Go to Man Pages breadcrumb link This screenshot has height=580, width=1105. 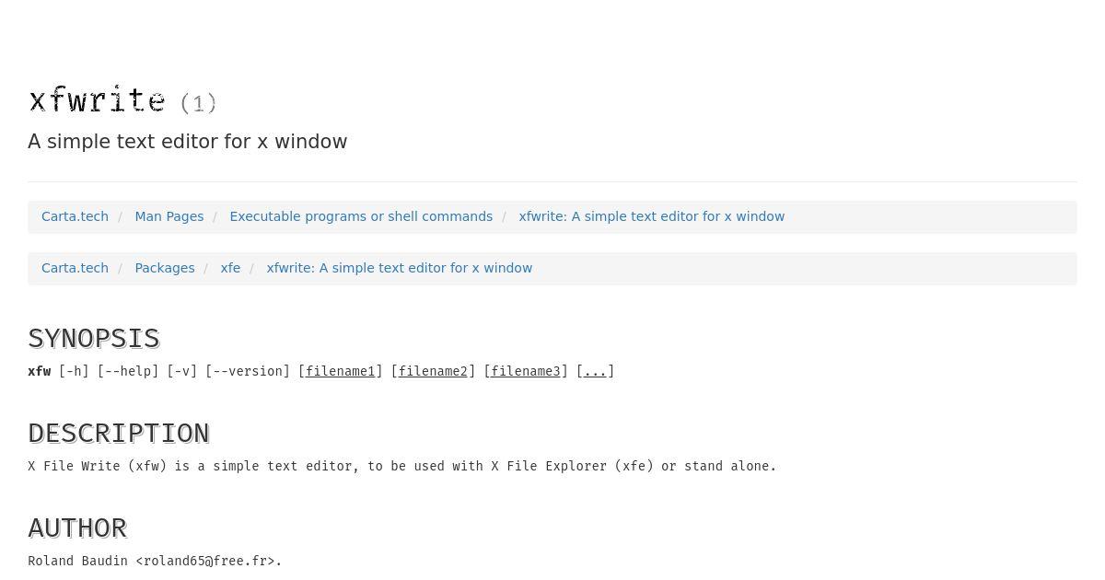coord(169,216)
